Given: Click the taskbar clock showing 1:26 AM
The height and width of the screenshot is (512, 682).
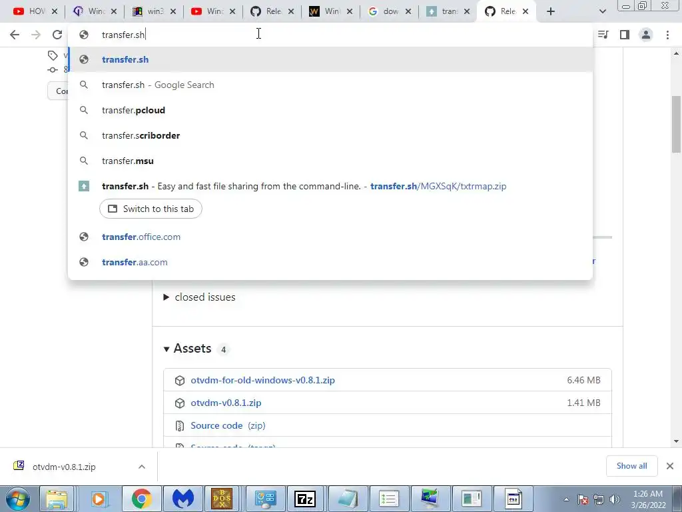Looking at the screenshot, I should pyautogui.click(x=648, y=499).
